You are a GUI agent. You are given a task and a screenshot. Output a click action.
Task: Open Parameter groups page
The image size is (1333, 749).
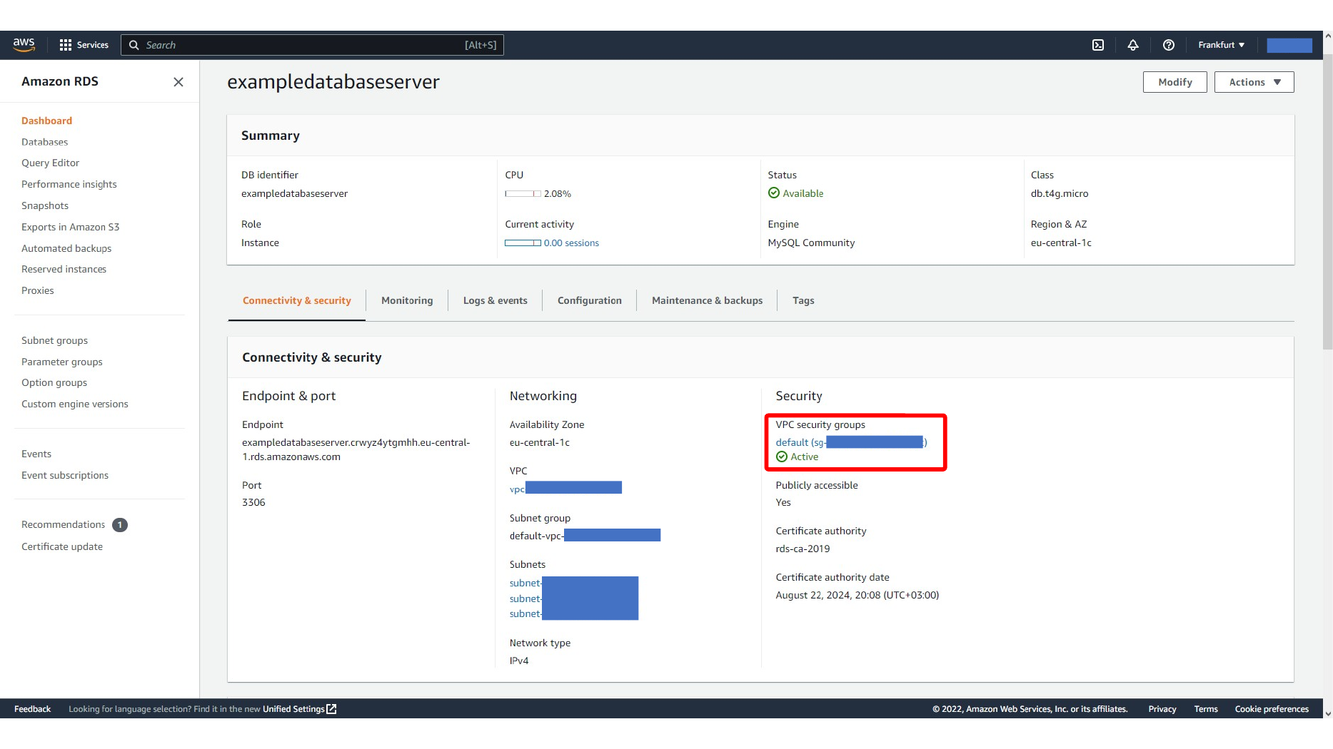coord(62,362)
